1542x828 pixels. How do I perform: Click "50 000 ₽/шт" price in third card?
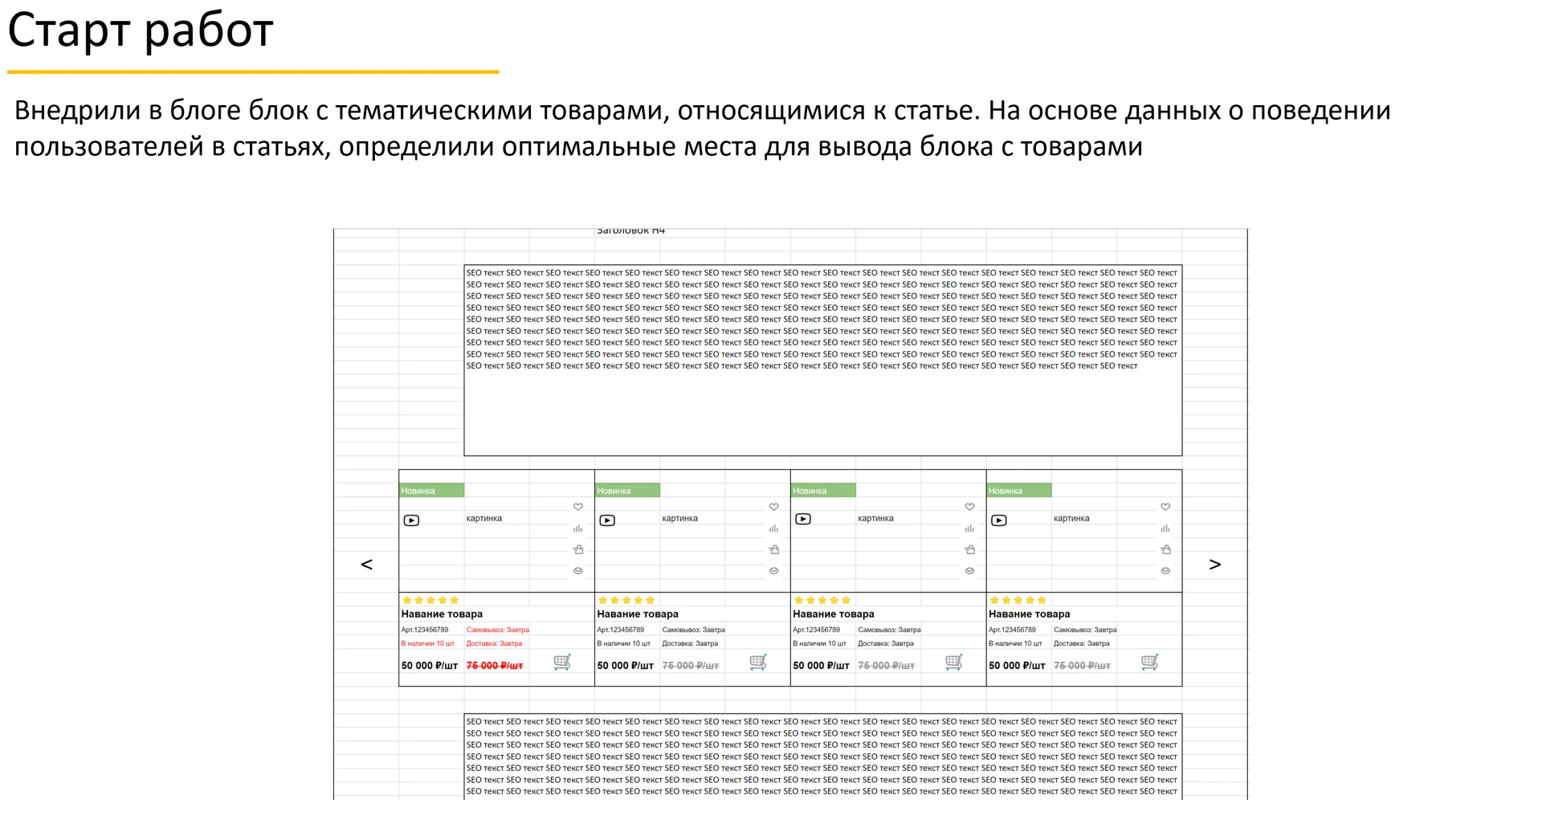pyautogui.click(x=821, y=666)
